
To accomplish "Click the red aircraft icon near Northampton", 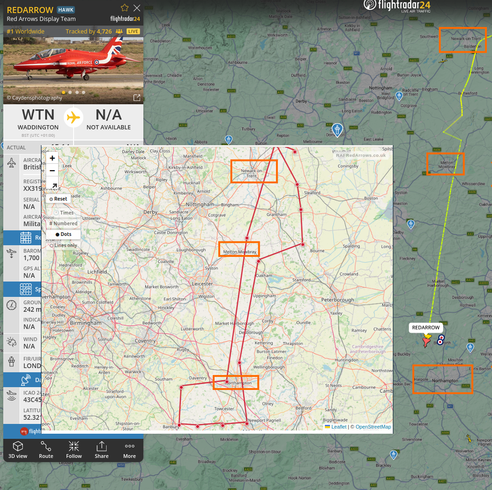I will click(426, 342).
